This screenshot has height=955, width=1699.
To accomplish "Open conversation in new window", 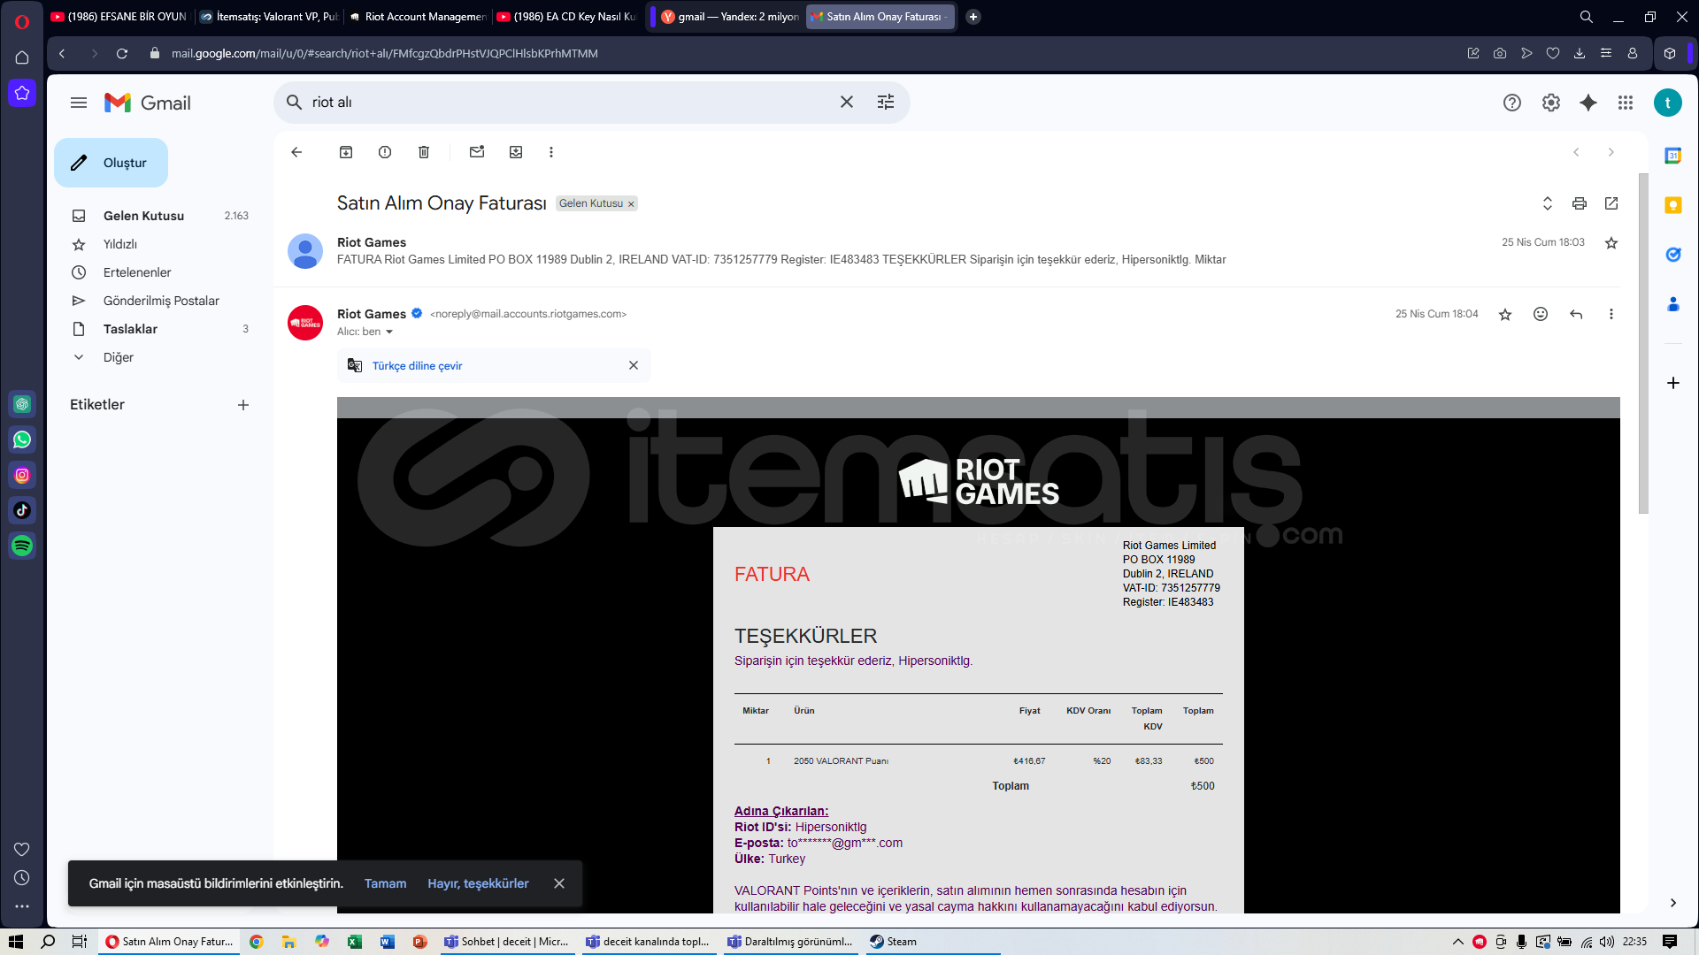I will (x=1611, y=203).
